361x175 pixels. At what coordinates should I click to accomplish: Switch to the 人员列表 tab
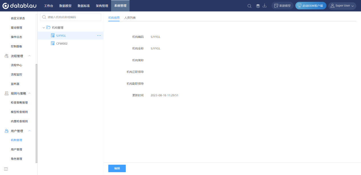[x=130, y=18]
